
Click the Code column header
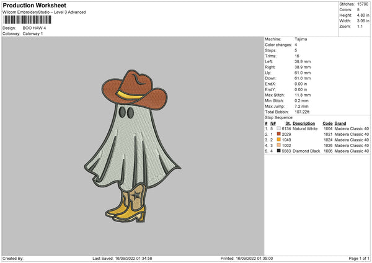point(327,123)
